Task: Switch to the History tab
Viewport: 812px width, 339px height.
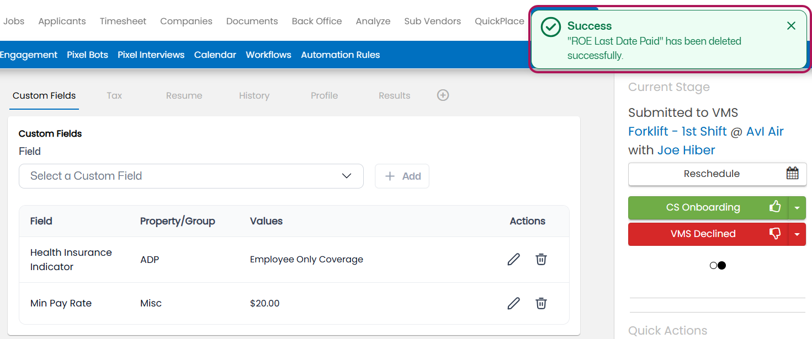Action: [254, 95]
